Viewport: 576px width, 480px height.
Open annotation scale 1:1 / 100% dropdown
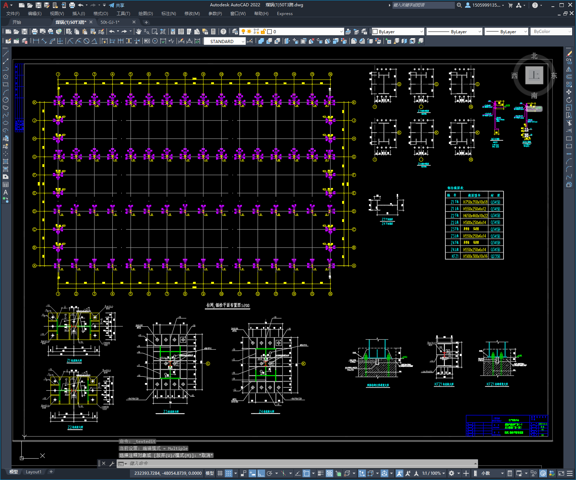click(433, 473)
